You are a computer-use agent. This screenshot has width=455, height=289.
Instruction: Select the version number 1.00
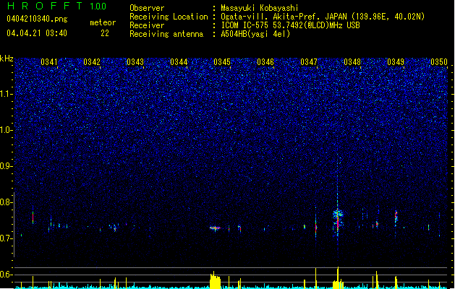click(x=98, y=7)
